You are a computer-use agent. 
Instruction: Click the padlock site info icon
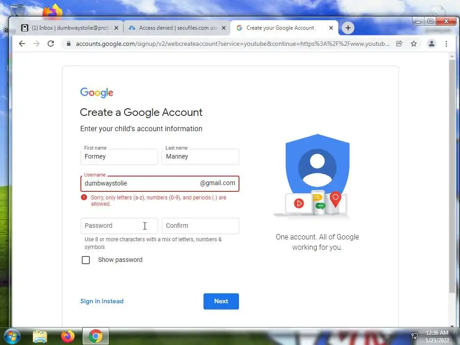tap(69, 44)
